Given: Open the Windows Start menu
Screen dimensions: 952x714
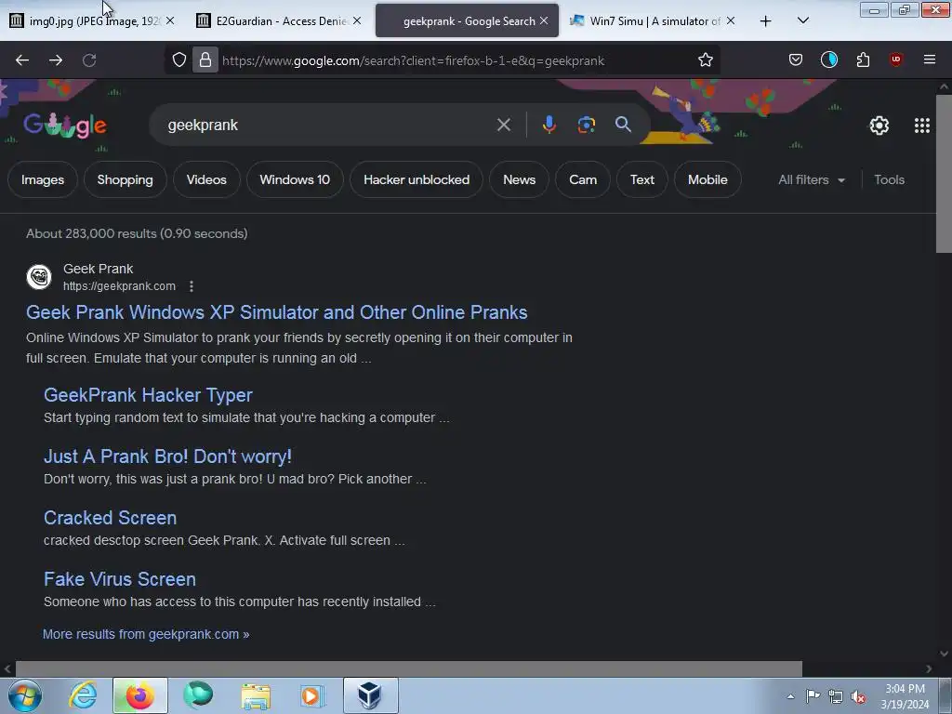Looking at the screenshot, I should point(25,695).
